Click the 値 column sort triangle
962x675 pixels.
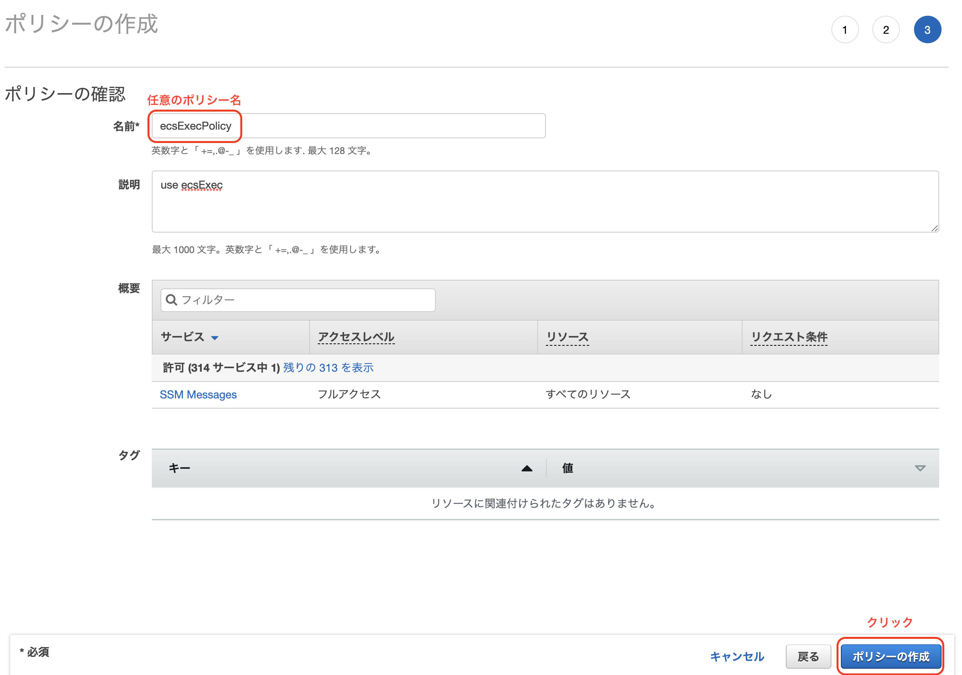(x=919, y=468)
